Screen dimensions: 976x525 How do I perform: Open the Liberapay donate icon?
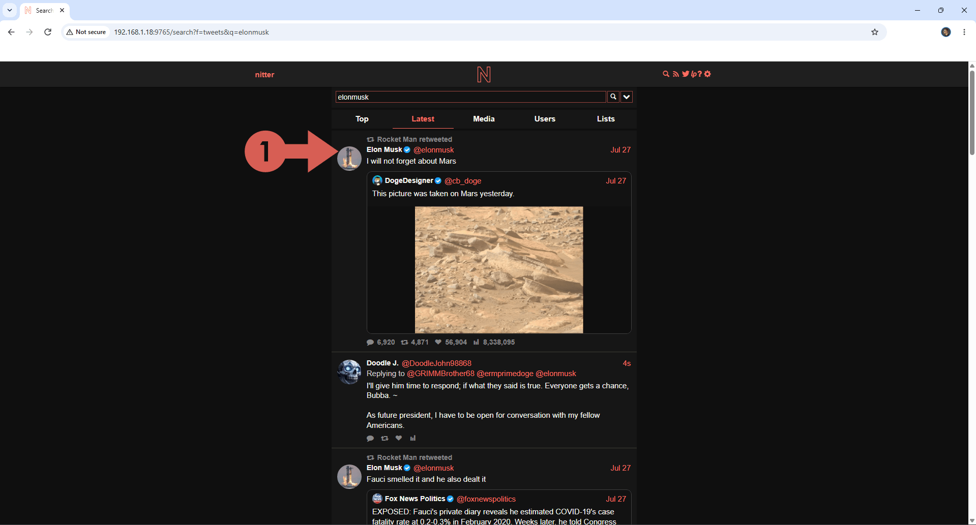[694, 74]
